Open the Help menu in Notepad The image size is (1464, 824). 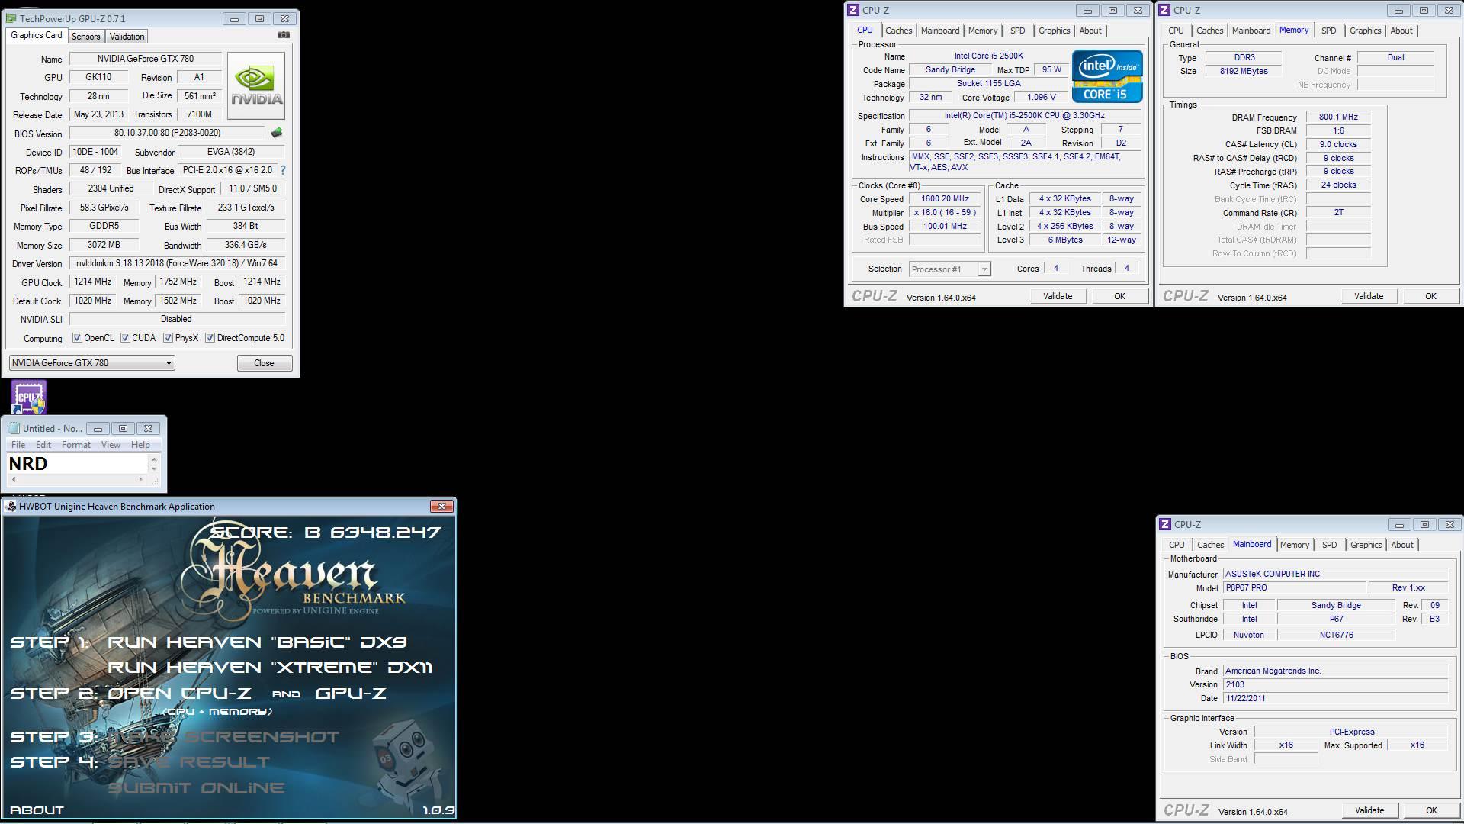140,445
